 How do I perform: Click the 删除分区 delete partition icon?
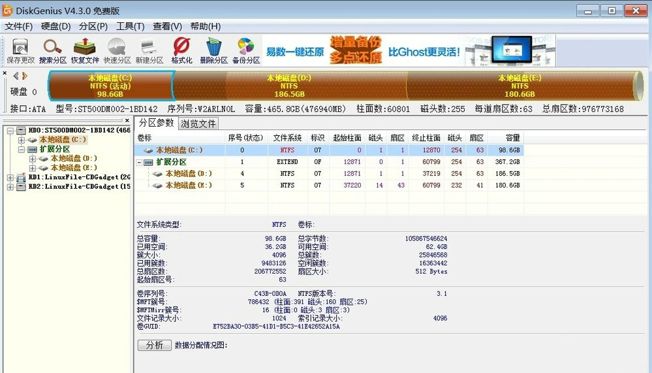[213, 51]
